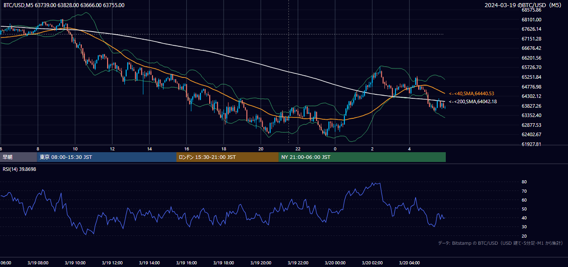Click the 3/19 20:00 date label

(x=261, y=263)
